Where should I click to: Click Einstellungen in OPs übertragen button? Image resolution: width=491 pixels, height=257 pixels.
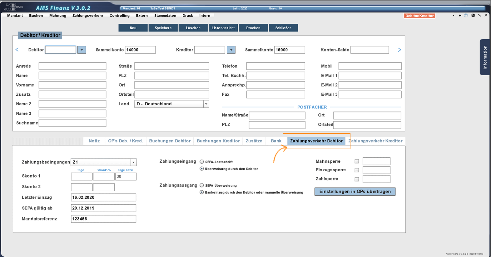pyautogui.click(x=355, y=192)
